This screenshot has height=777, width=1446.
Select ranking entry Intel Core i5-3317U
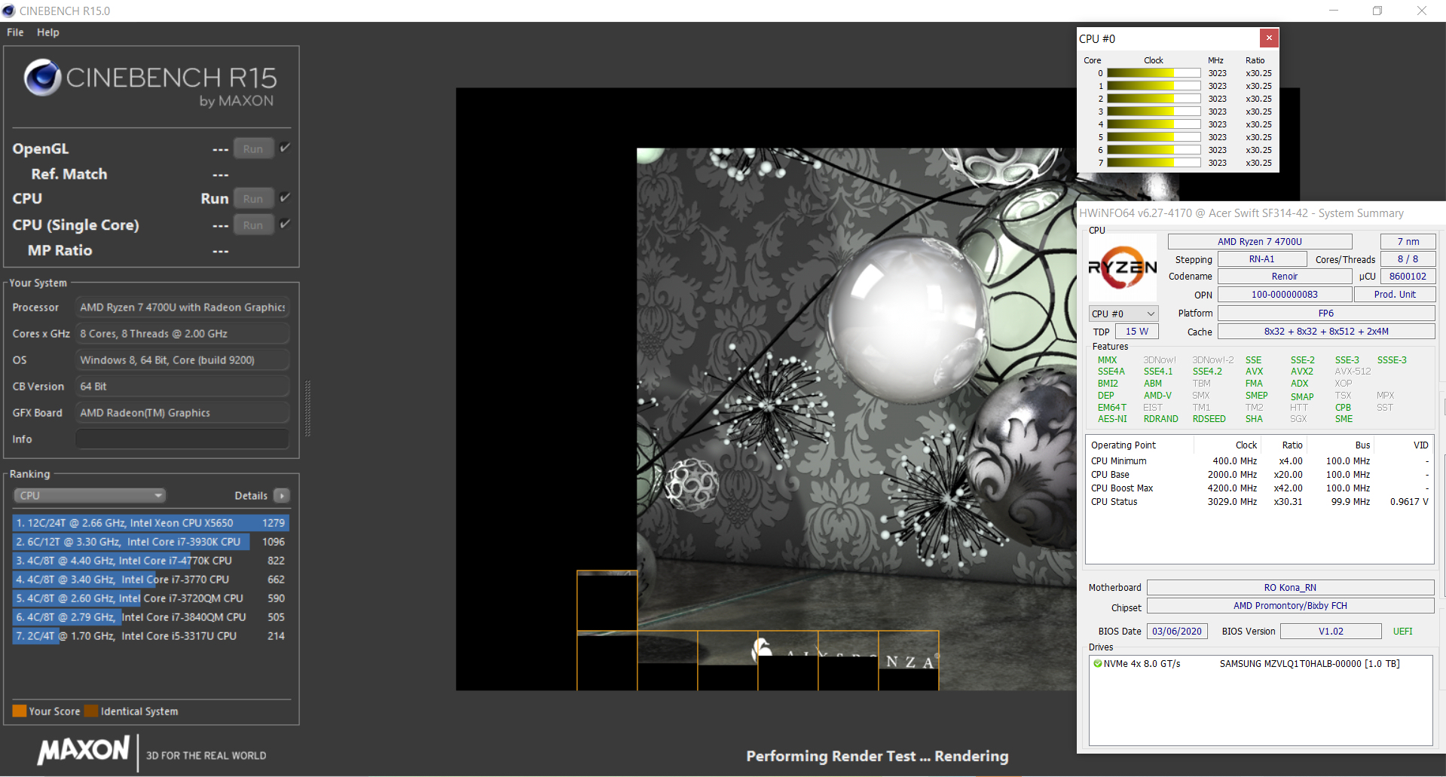[x=151, y=635]
